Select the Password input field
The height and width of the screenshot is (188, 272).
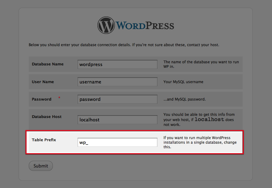(x=117, y=99)
